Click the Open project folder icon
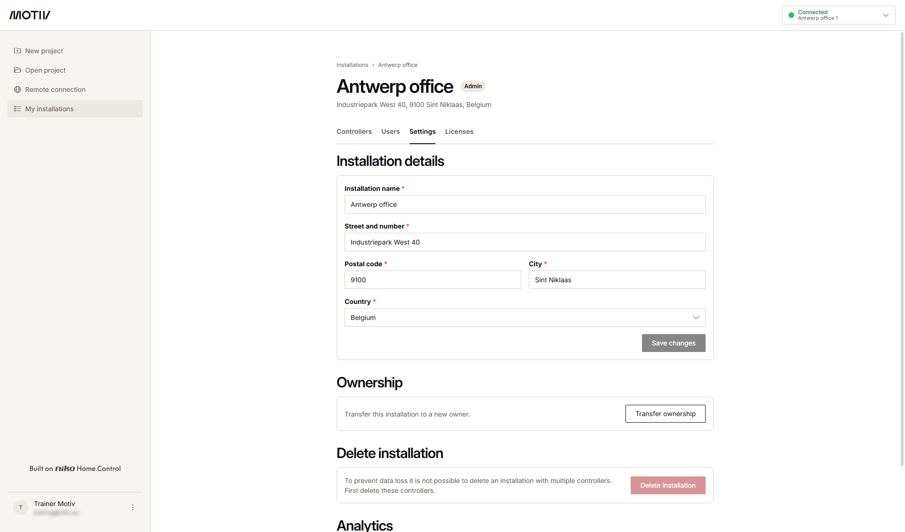Viewport: 905px width, 532px height. pos(17,70)
